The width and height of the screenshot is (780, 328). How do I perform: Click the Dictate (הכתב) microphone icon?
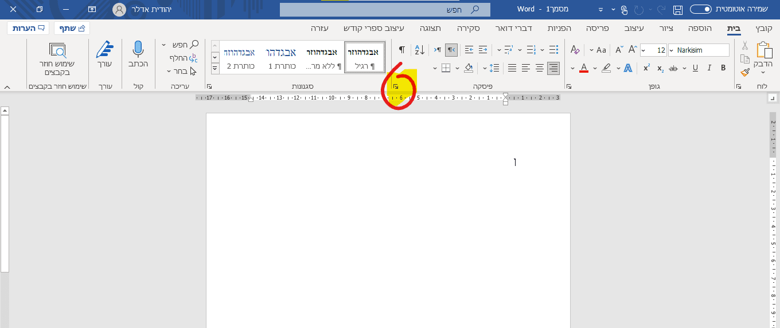pyautogui.click(x=138, y=50)
